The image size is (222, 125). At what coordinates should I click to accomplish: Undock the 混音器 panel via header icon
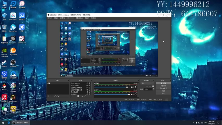point(138,81)
